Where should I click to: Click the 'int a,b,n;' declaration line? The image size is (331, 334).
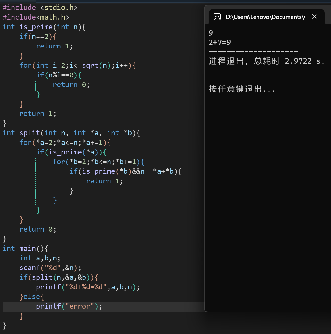coord(40,258)
